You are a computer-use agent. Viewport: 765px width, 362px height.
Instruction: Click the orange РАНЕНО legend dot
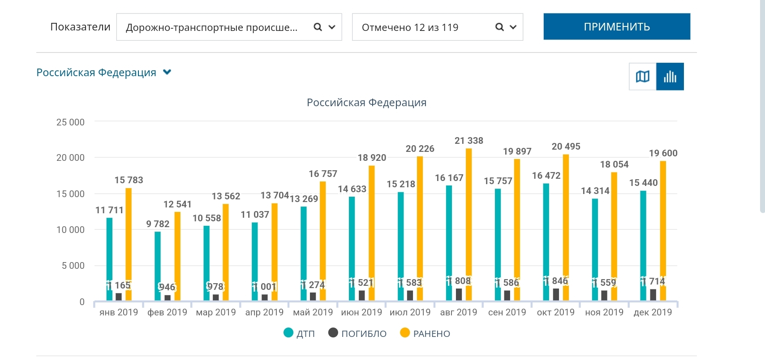click(405, 333)
